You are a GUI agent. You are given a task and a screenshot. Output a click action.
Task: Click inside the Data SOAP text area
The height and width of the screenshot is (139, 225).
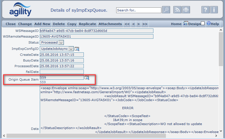pyautogui.click(x=129, y=109)
